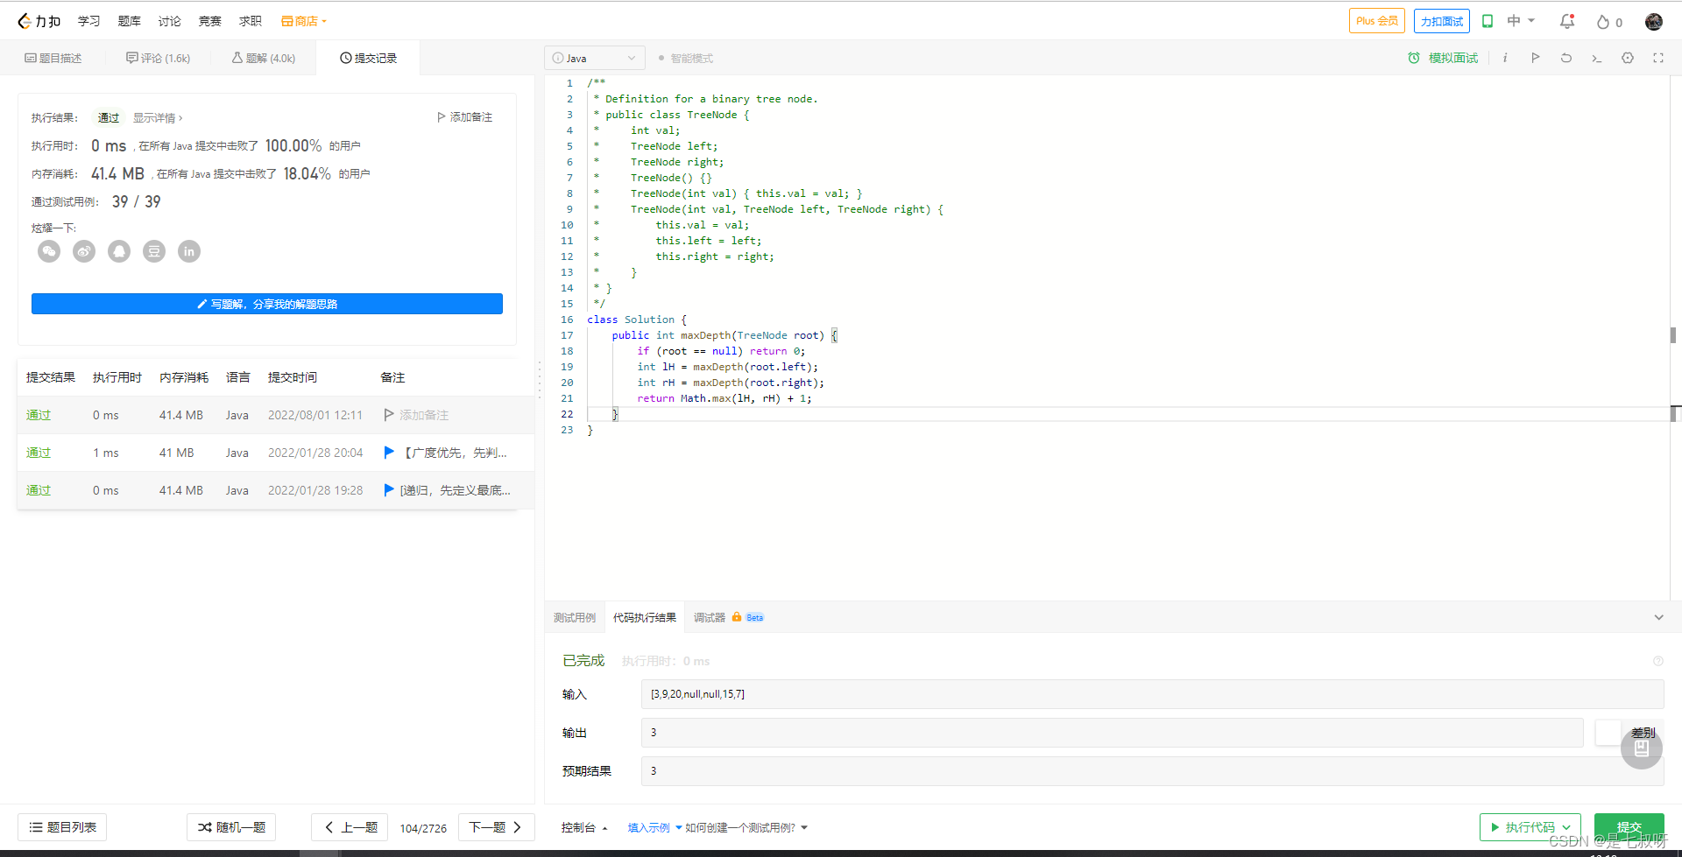Open the 调试器 tab

click(x=710, y=617)
